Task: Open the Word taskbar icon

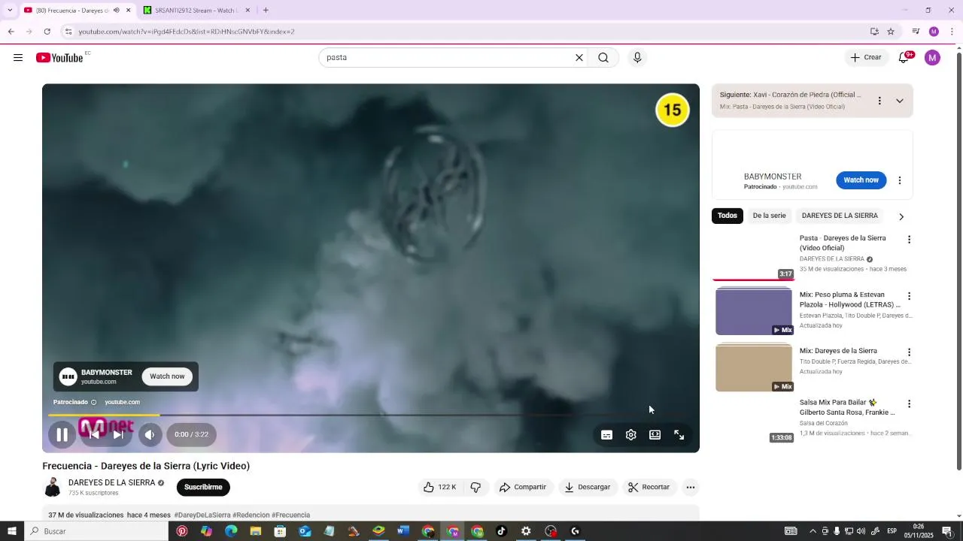Action: click(403, 531)
